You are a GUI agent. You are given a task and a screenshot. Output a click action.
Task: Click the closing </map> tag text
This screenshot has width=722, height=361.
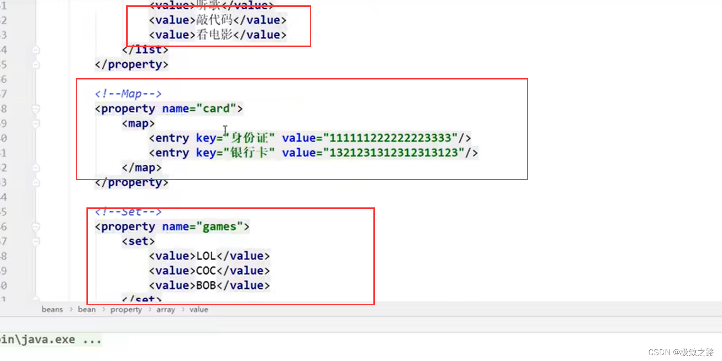click(x=142, y=168)
